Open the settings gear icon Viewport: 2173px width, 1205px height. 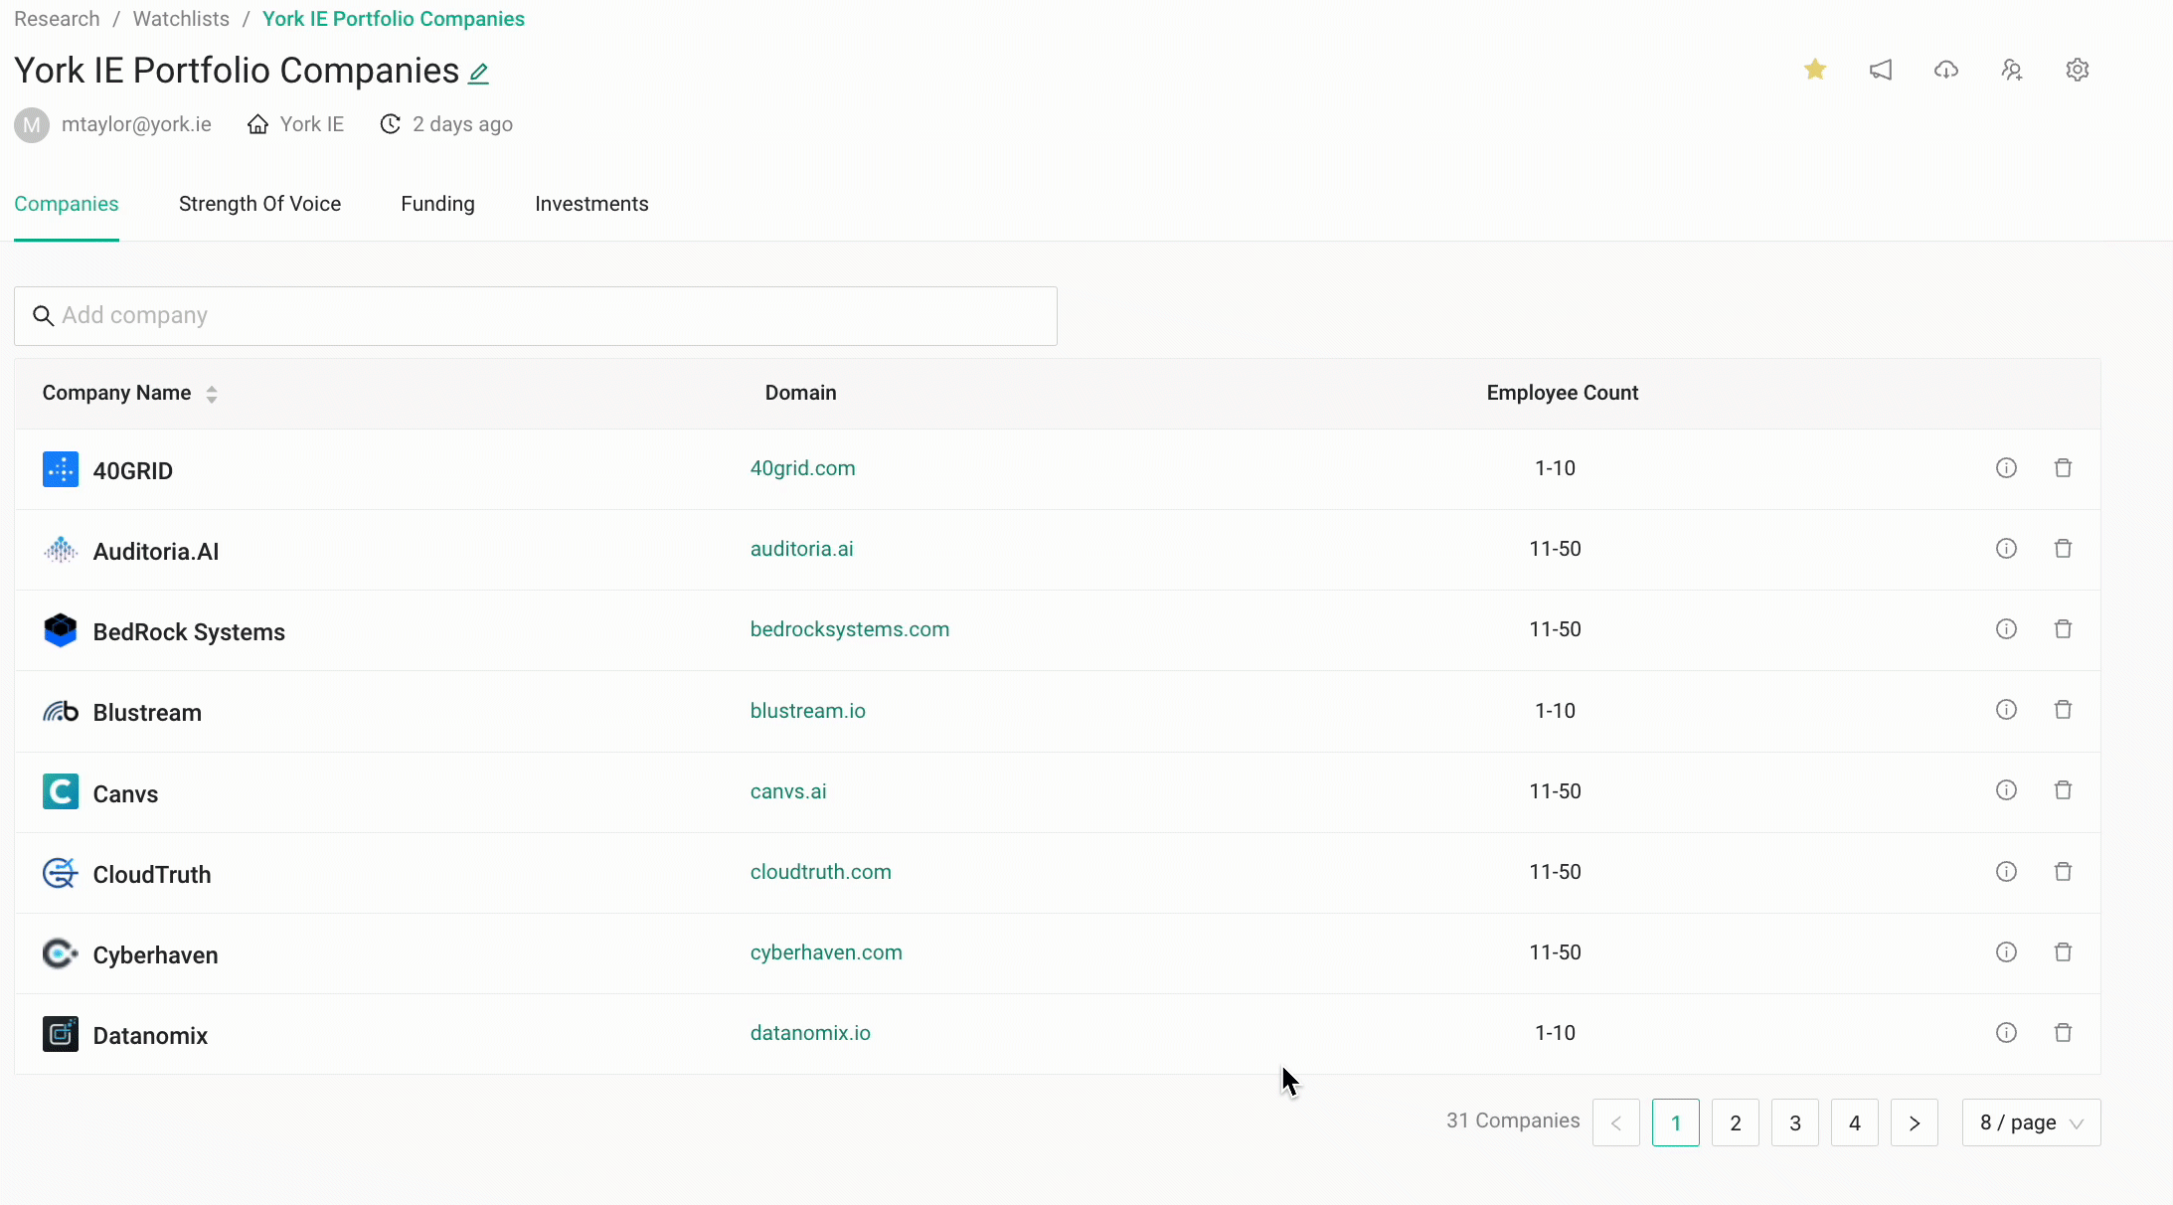(x=2078, y=70)
